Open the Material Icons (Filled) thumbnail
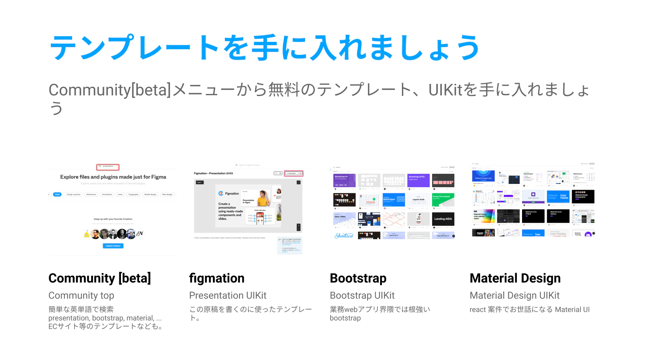The image size is (645, 363). click(533, 216)
